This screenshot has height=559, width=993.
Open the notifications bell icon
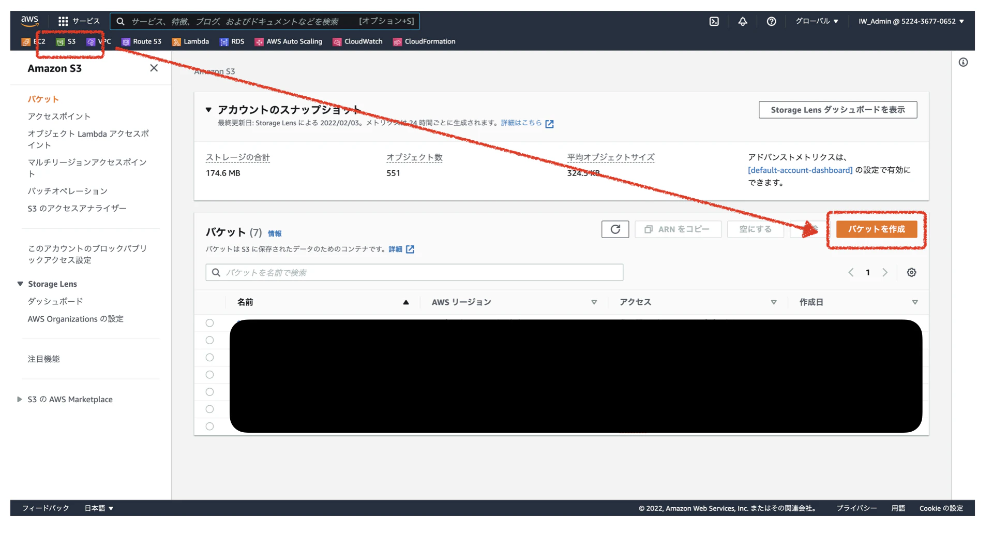tap(742, 21)
